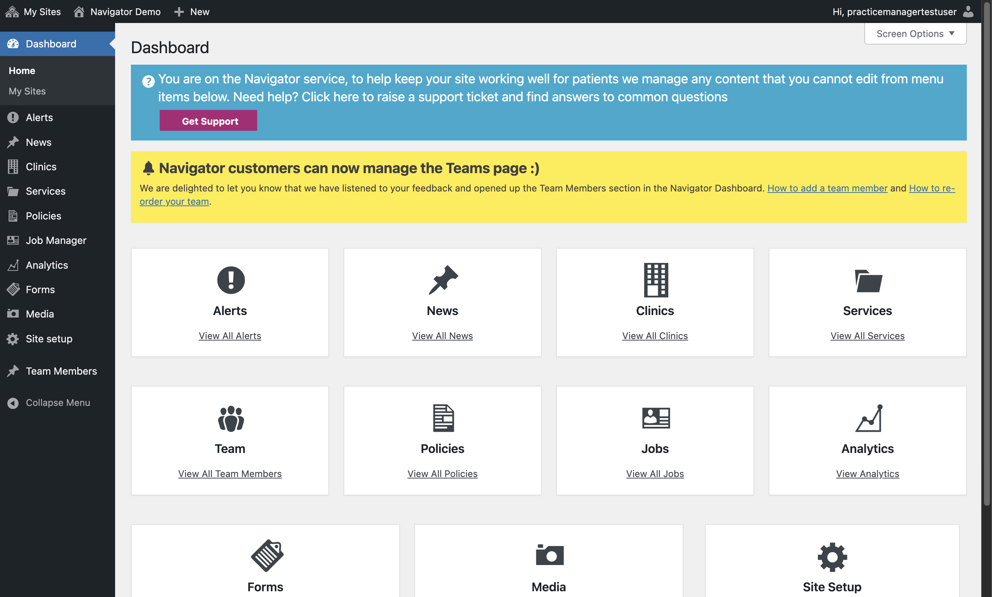The height and width of the screenshot is (597, 992).
Task: Click the Analytics chart icon in card
Action: pyautogui.click(x=868, y=418)
